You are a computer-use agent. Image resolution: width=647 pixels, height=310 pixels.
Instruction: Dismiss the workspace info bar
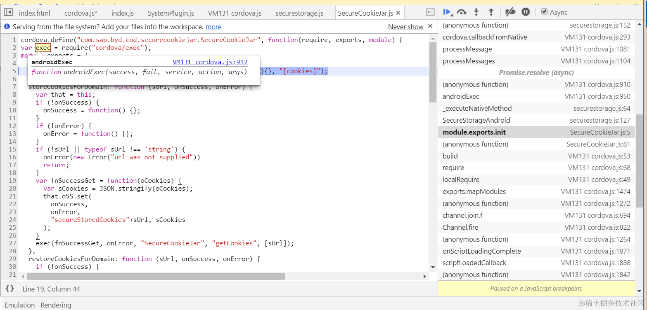coord(430,26)
